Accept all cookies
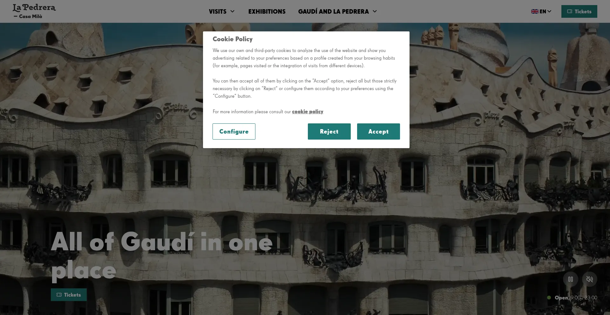This screenshot has width=610, height=315. [x=378, y=131]
